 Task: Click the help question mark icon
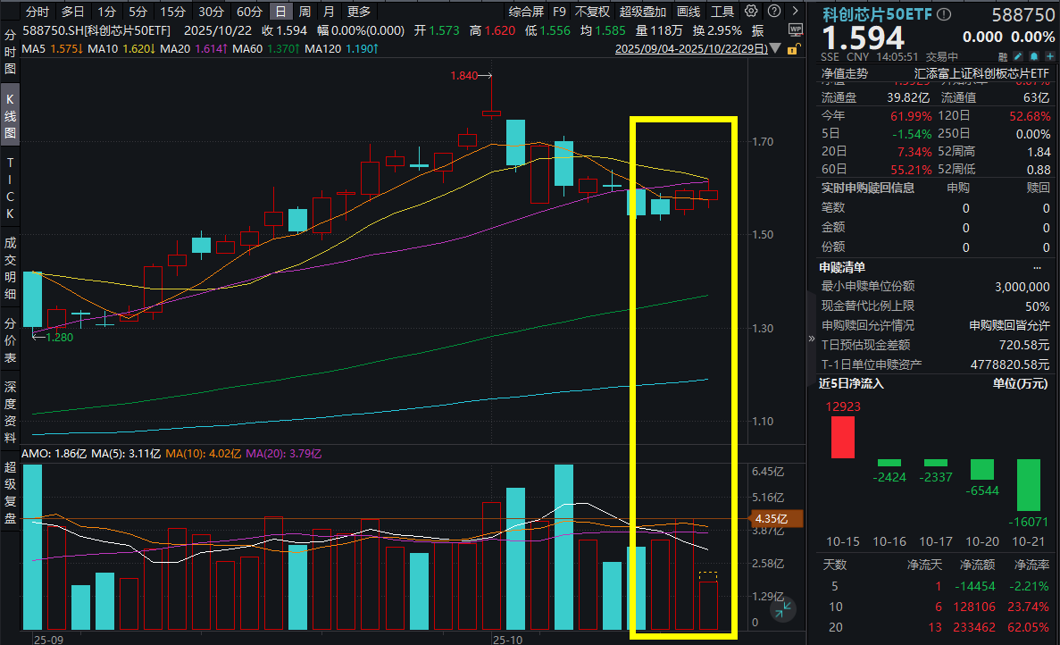(x=773, y=13)
